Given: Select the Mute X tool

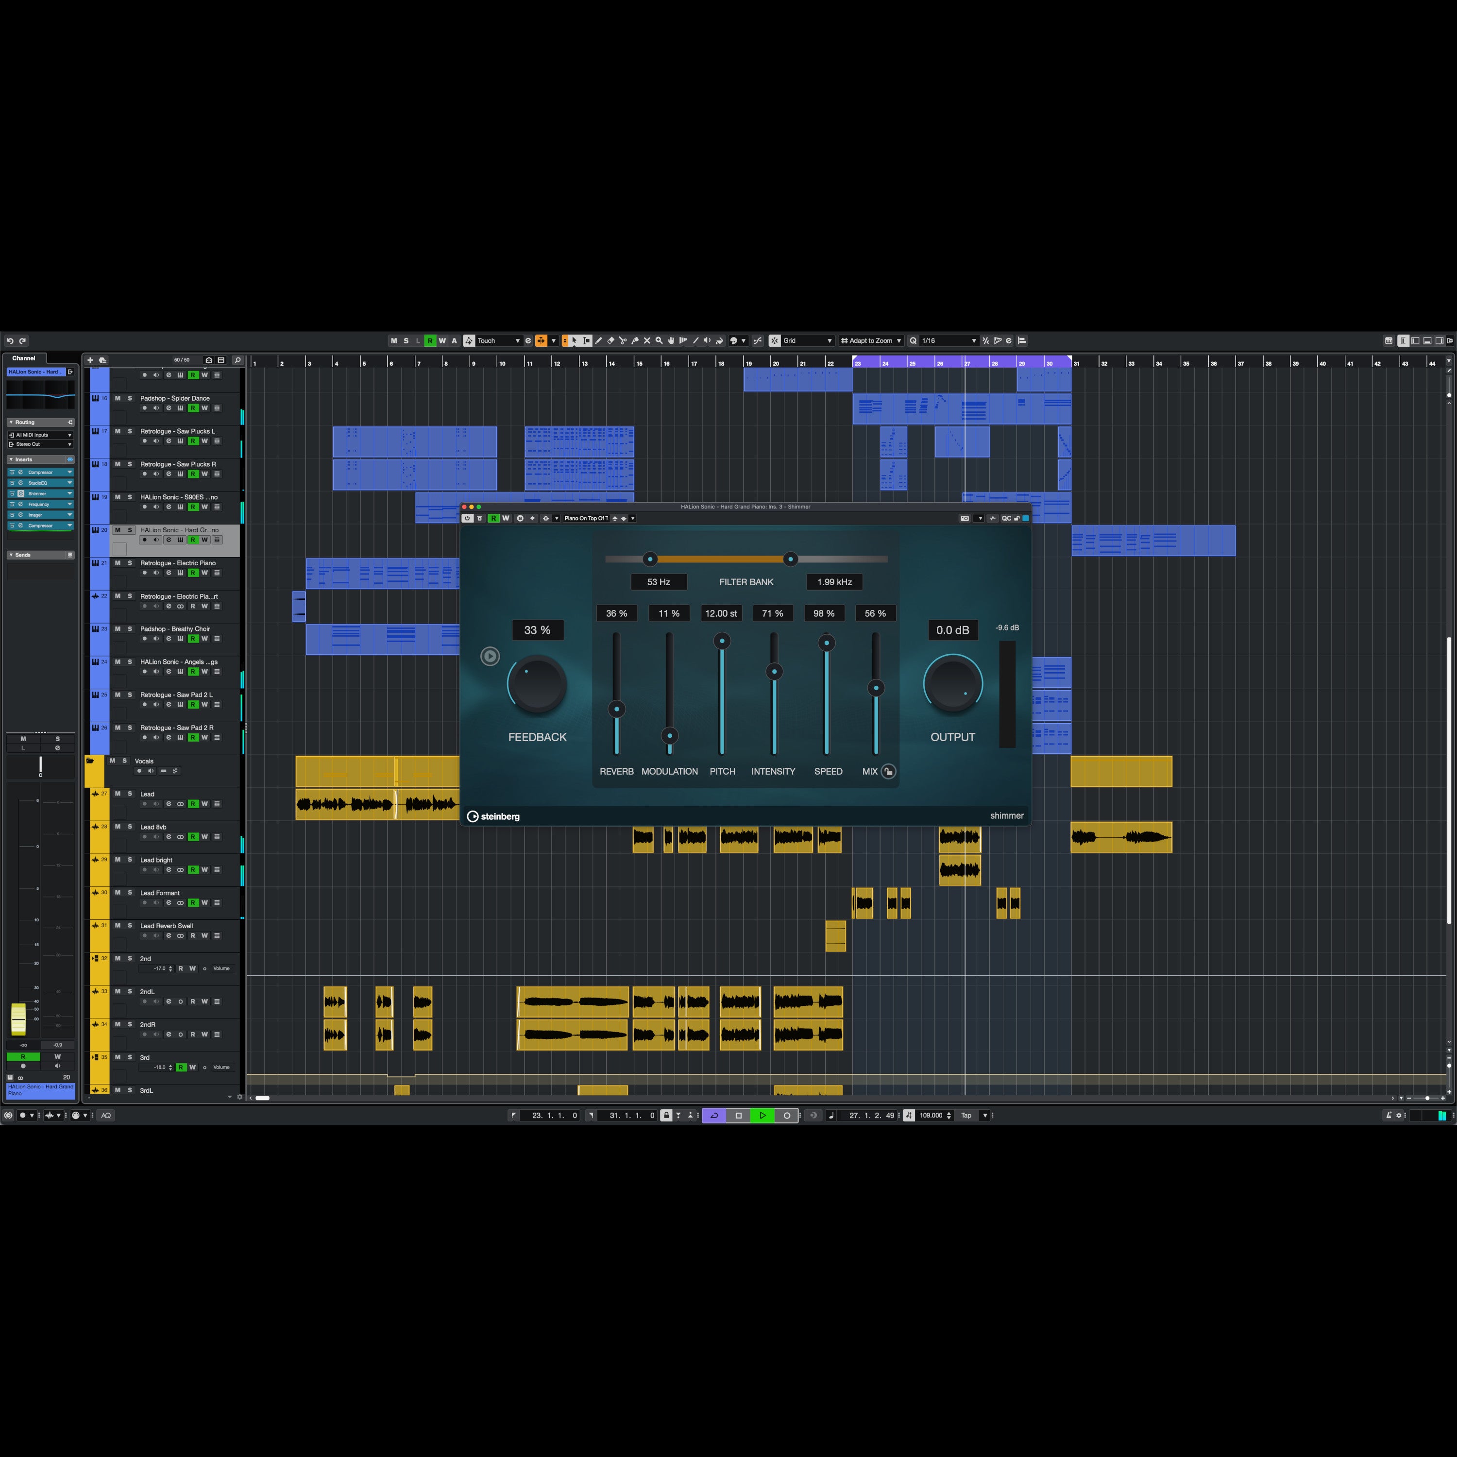Looking at the screenshot, I should tap(647, 341).
